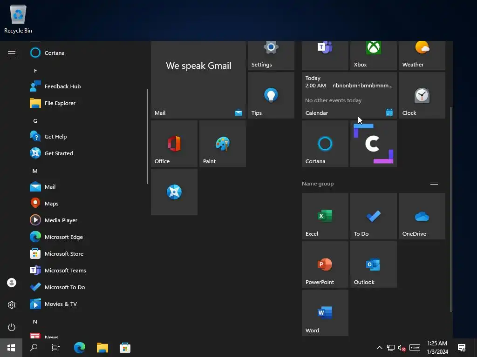Open Microsoft Store from the taskbar

point(125,348)
